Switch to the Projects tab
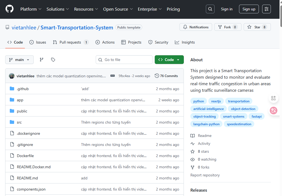282x196 pixels. [131, 42]
